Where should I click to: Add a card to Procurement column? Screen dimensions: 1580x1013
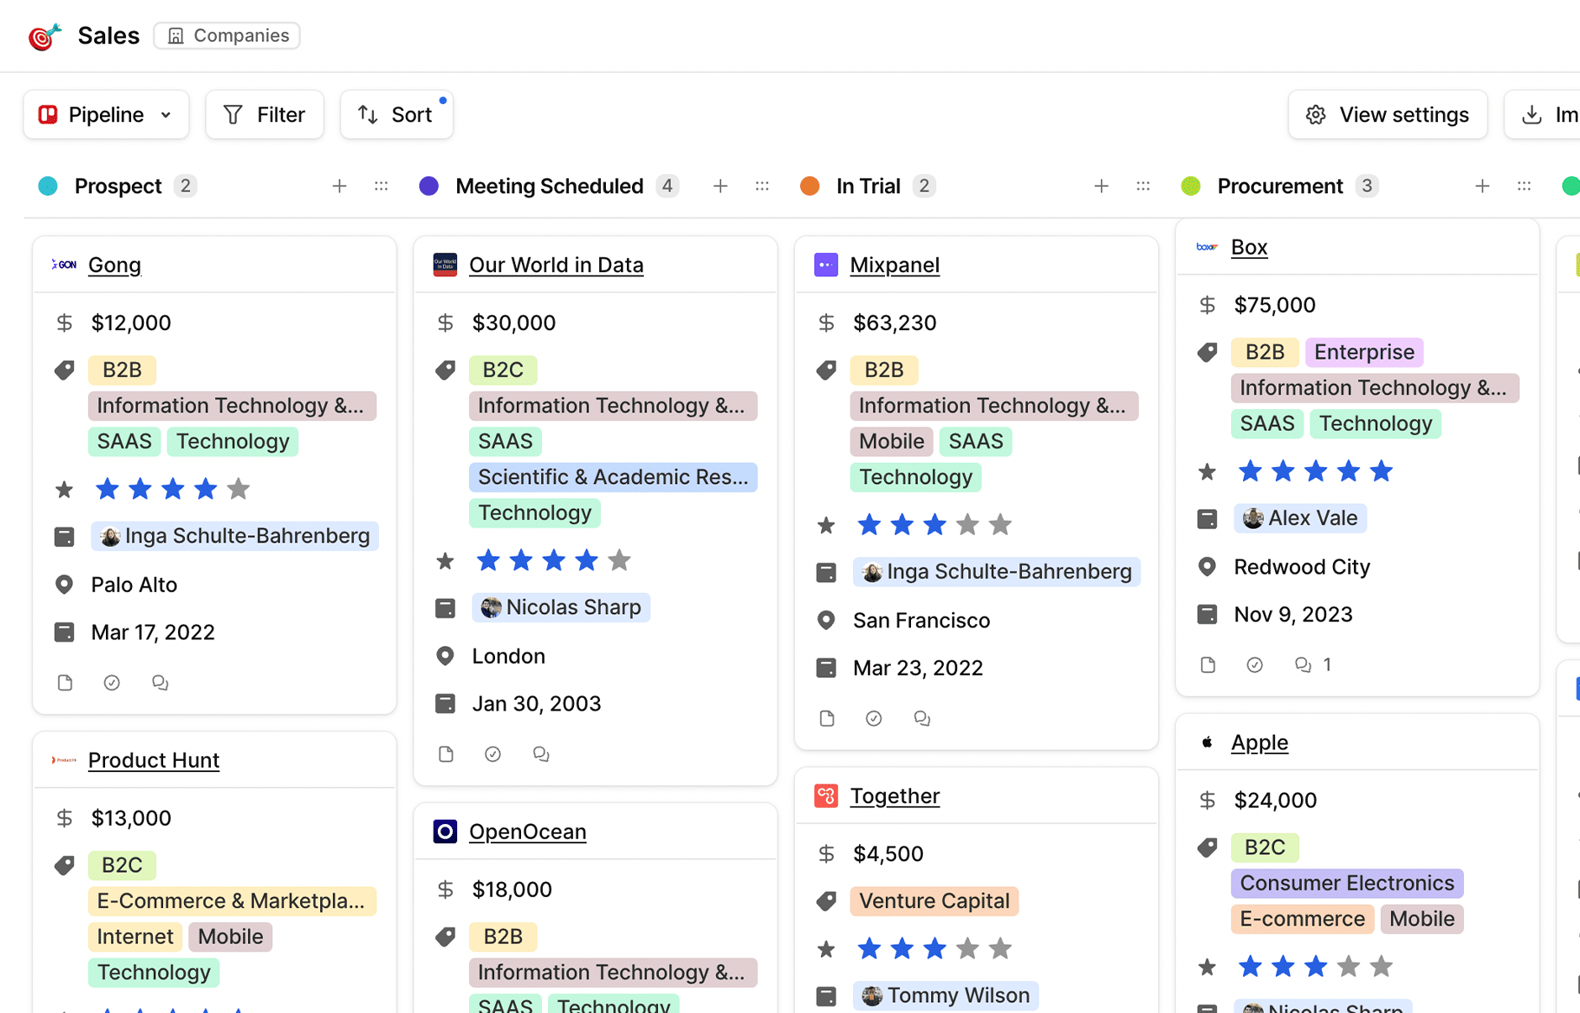pyautogui.click(x=1483, y=186)
